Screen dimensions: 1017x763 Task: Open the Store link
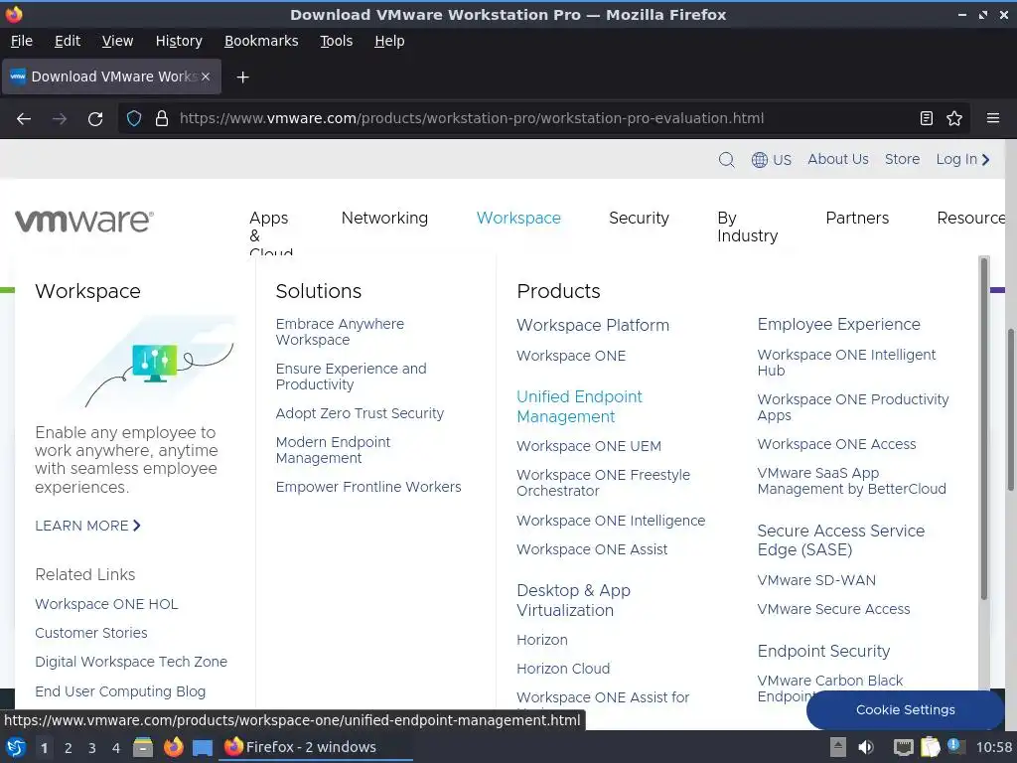click(902, 160)
